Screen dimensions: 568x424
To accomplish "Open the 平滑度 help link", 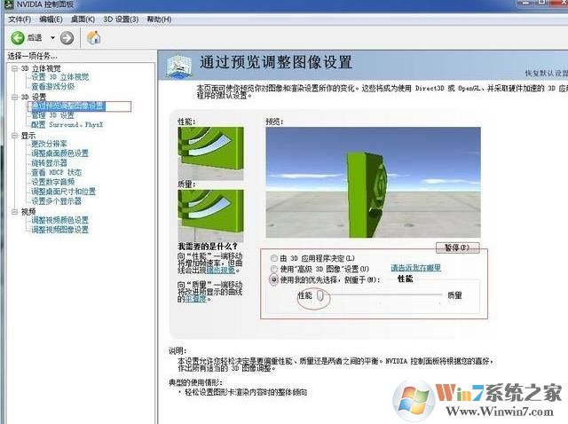I will (x=195, y=299).
